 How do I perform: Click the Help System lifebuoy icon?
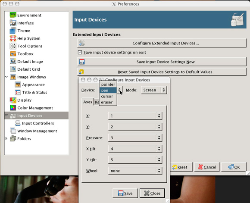point(13,38)
